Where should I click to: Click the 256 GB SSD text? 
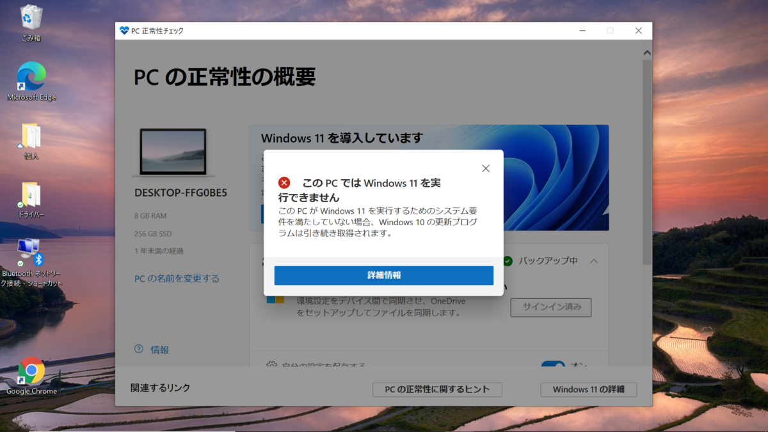point(153,234)
